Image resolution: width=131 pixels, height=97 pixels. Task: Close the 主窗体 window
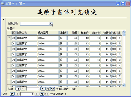coord(128,4)
